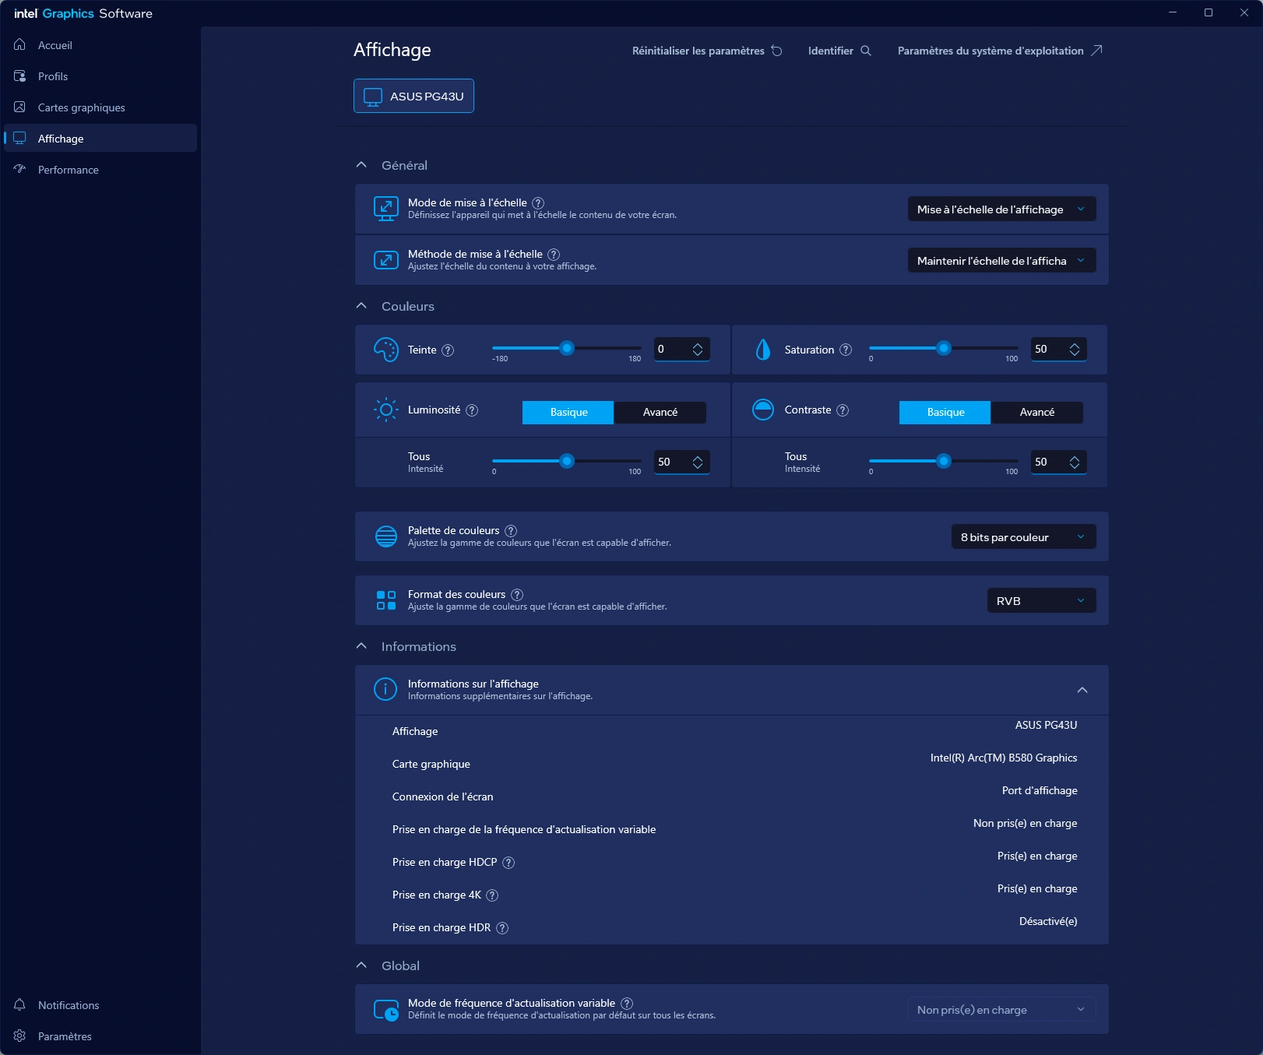The height and width of the screenshot is (1055, 1263).
Task: Click the Saturation value field
Action: click(x=1058, y=349)
